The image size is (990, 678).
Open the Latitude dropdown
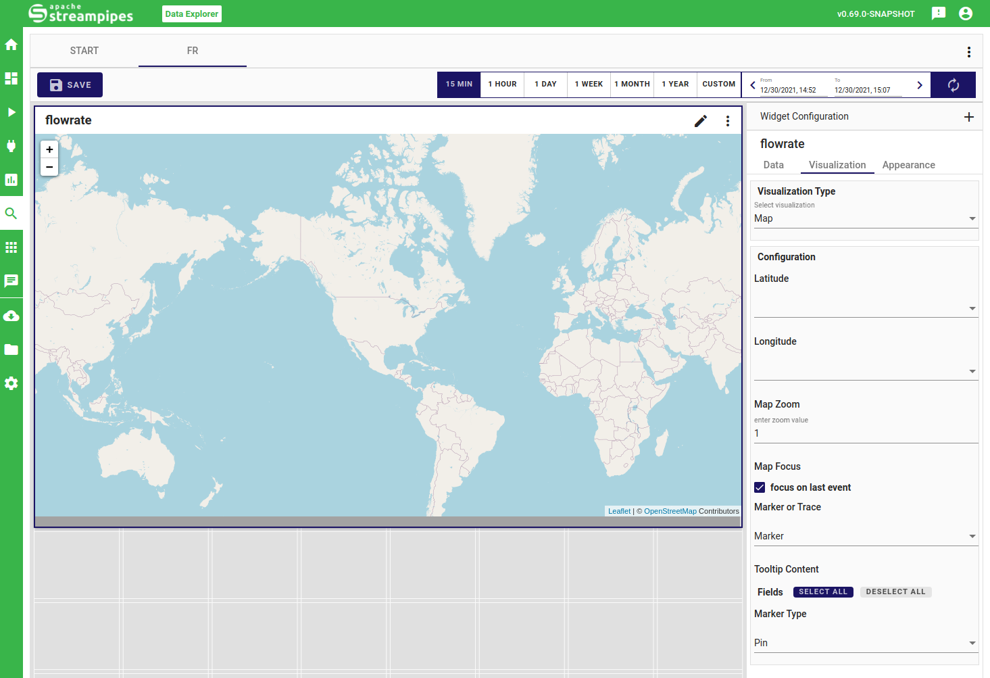[x=865, y=308]
